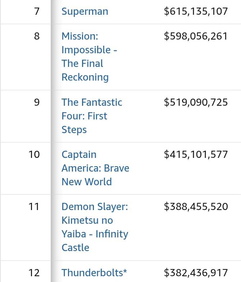This screenshot has width=241, height=282.
Task: Select rank number 8 cell
Action: tap(37, 36)
